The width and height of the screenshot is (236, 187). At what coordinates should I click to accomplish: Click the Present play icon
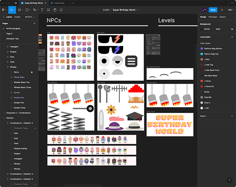(222, 10)
